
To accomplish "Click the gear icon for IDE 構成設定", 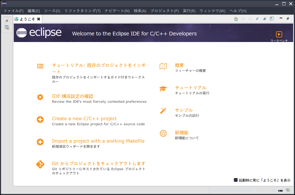I will [x=40, y=97].
